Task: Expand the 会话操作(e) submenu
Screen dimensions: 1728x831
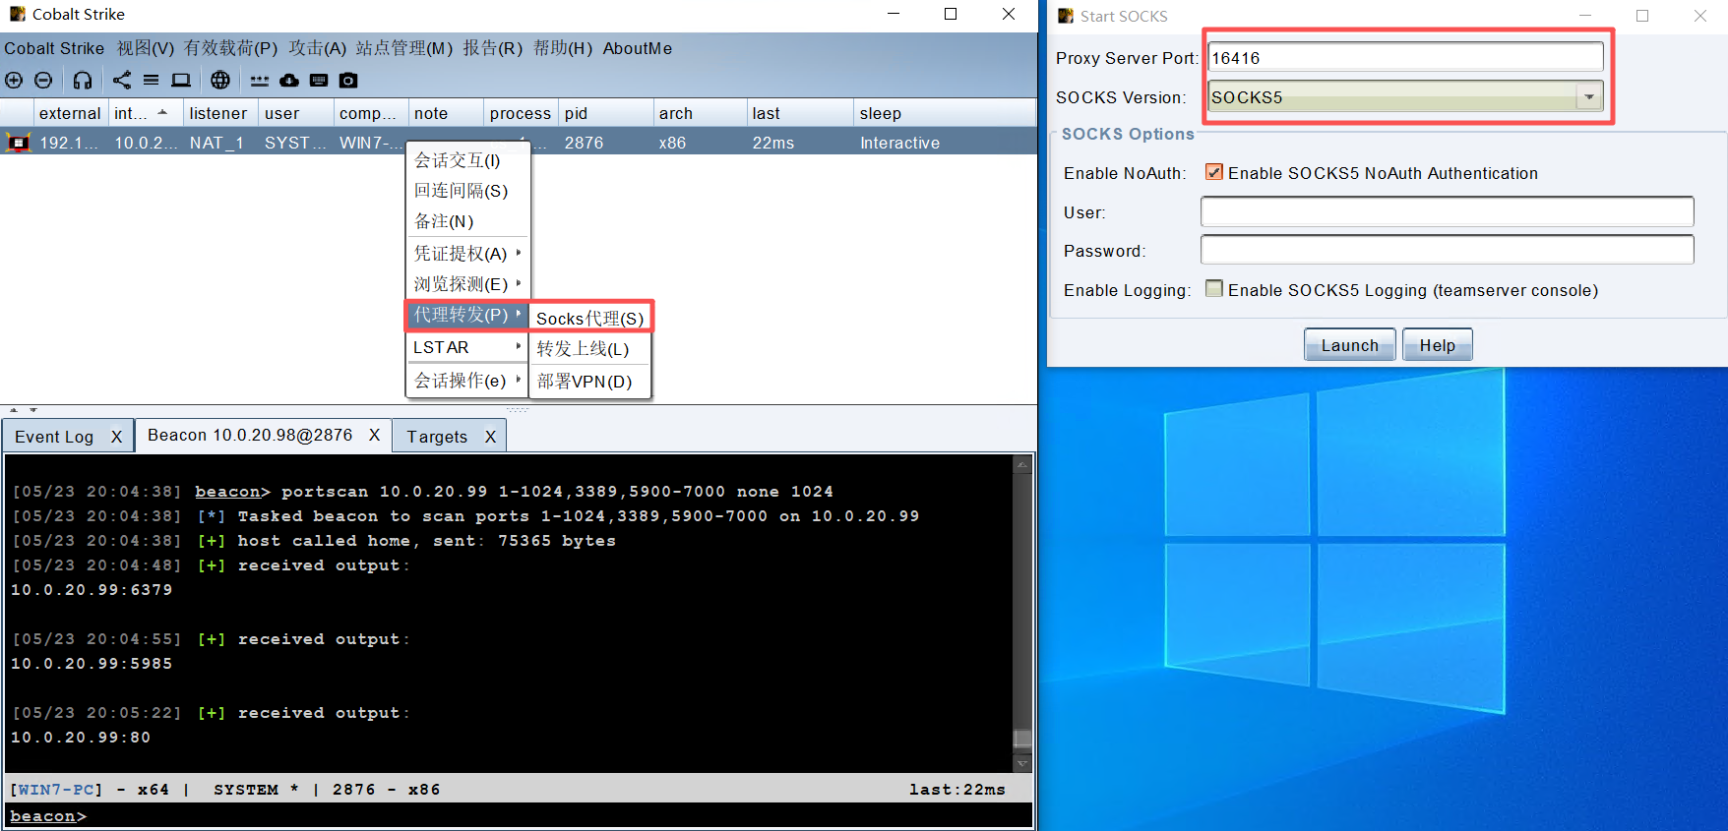Action: (x=467, y=381)
